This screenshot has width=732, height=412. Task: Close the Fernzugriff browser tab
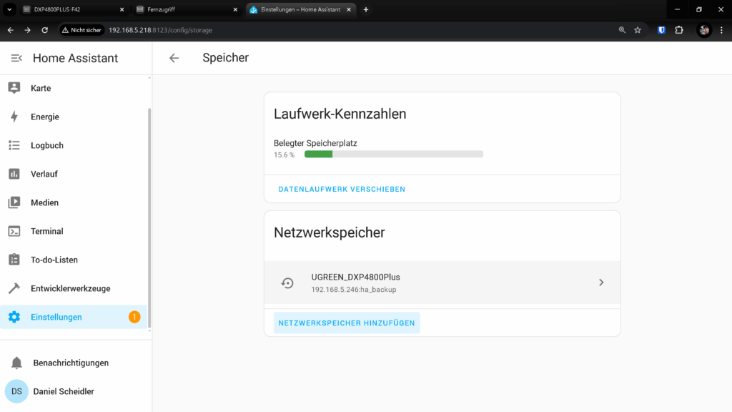(235, 9)
